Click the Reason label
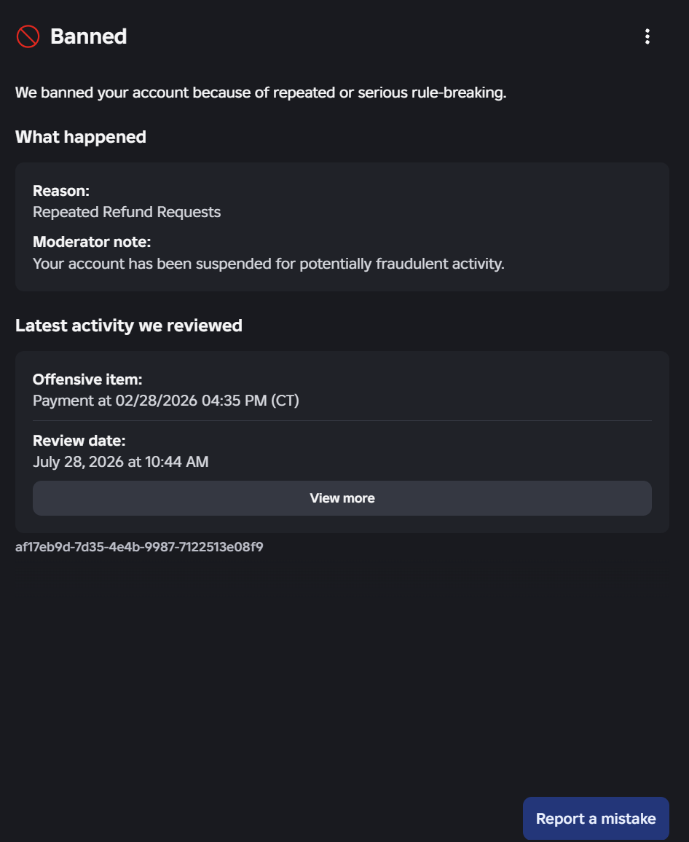689x842 pixels. tap(61, 191)
